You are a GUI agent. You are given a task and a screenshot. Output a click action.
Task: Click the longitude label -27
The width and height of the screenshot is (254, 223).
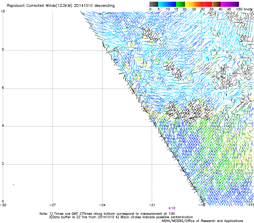(x=53, y=205)
